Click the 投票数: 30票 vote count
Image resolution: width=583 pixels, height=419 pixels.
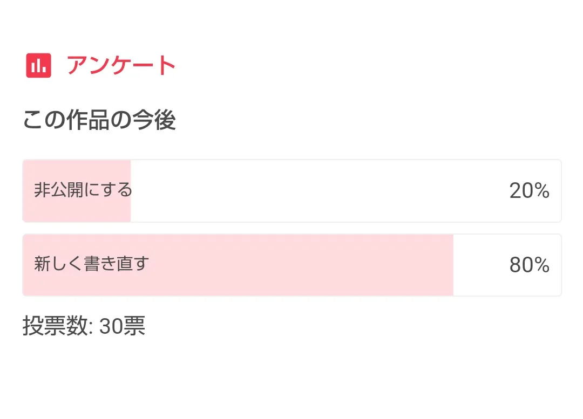click(84, 326)
